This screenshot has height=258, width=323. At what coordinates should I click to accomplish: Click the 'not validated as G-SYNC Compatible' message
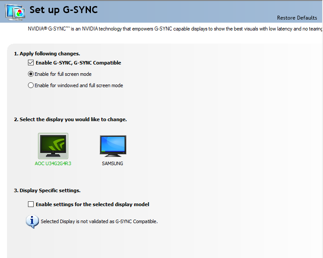pyautogui.click(x=99, y=221)
